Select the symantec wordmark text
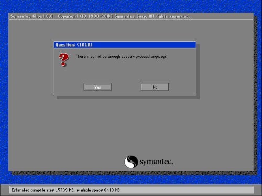 coord(157,162)
